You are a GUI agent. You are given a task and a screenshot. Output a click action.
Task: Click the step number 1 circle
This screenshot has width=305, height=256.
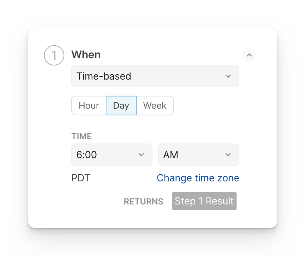pos(54,56)
